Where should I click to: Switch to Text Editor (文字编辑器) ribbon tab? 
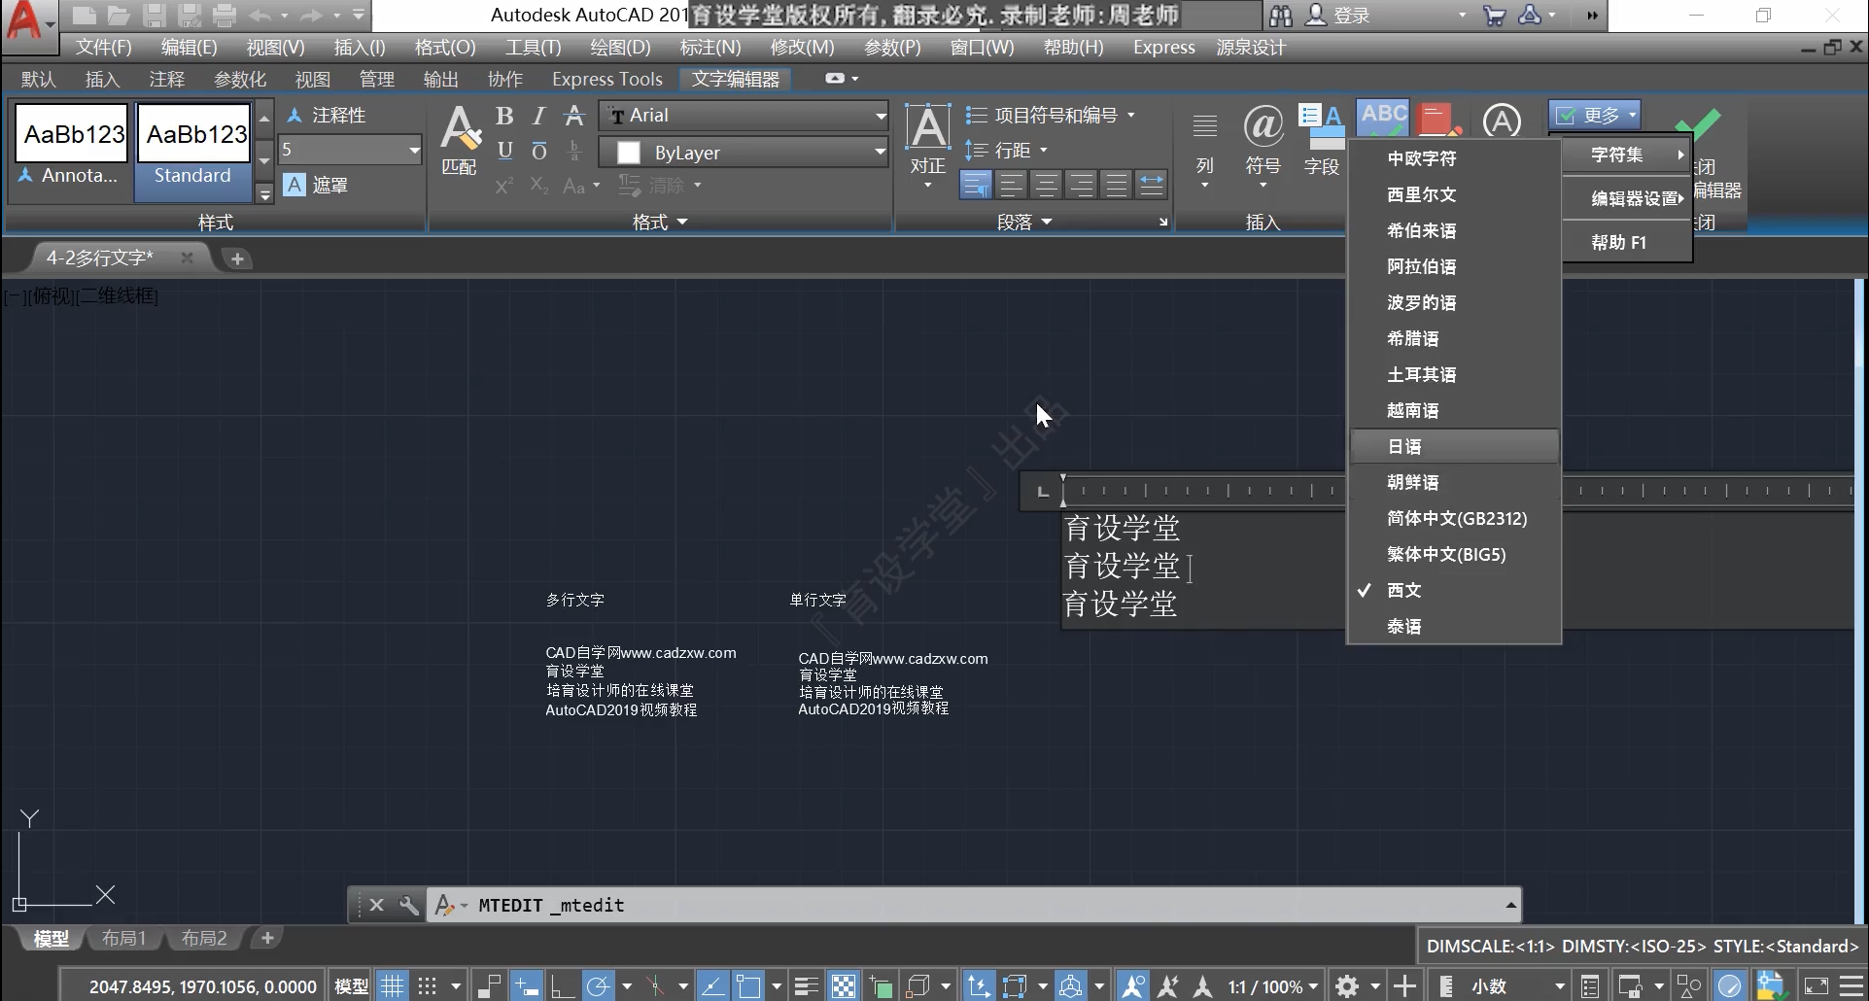[735, 79]
